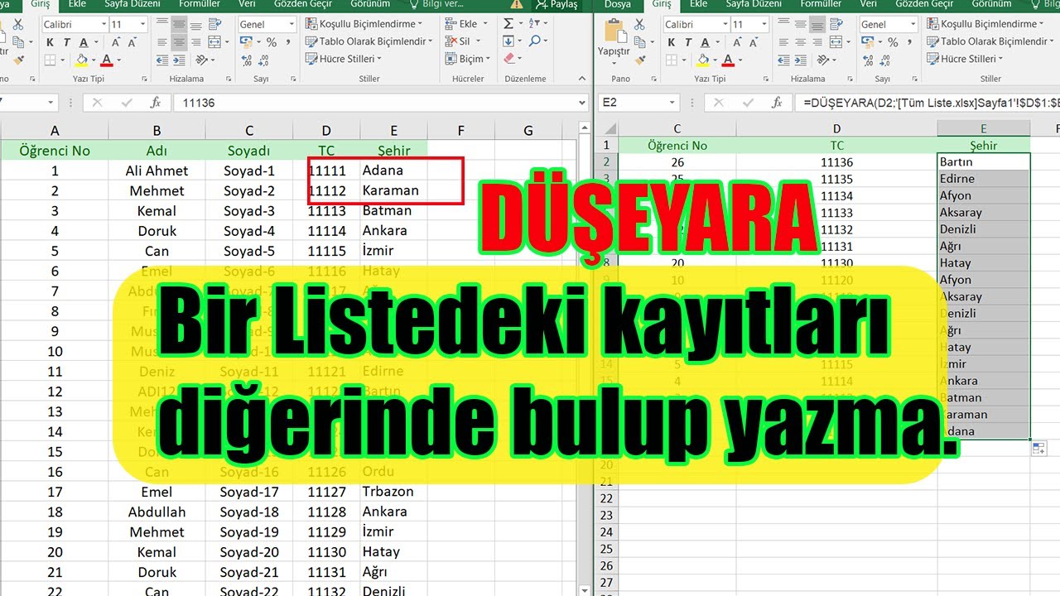1060x596 pixels.
Task: Open Yazı Tipi dialog launcher in left window
Action: pyautogui.click(x=145, y=79)
